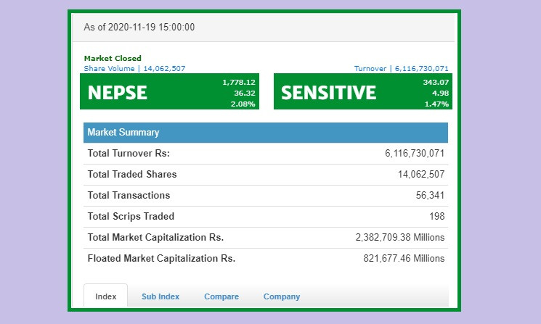Open the Compare tab
This screenshot has width=541, height=324.
click(x=221, y=296)
